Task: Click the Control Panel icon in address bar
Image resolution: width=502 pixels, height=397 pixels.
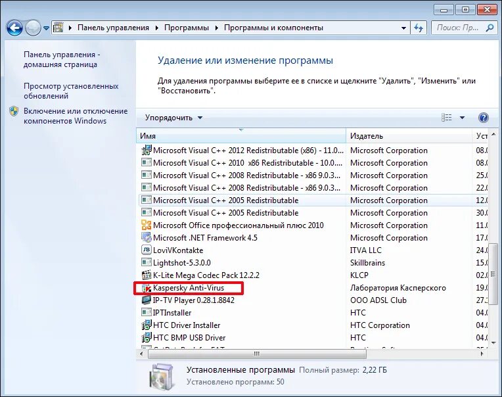Action: click(58, 28)
